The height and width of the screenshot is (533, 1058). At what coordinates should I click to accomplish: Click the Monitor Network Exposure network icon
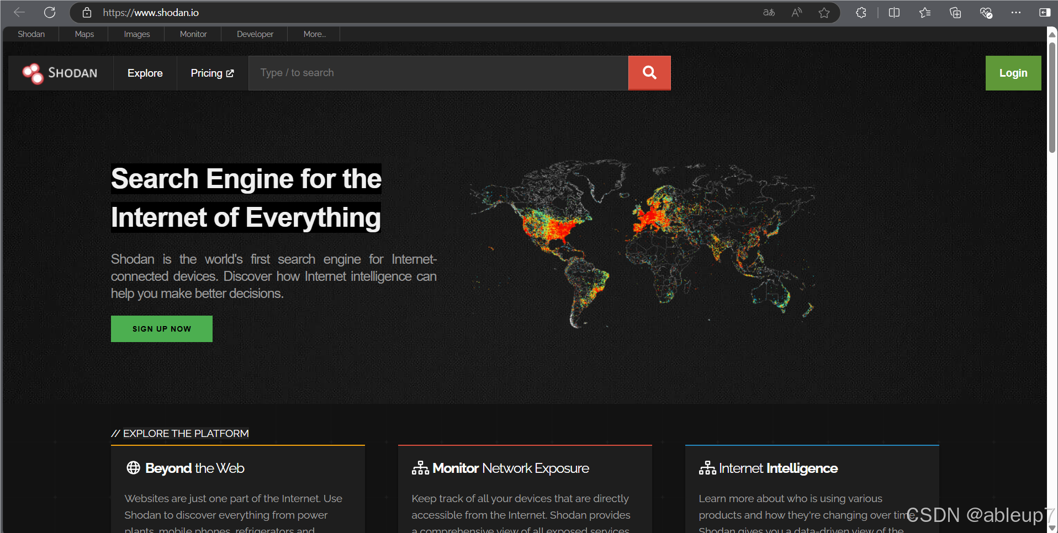pos(420,468)
